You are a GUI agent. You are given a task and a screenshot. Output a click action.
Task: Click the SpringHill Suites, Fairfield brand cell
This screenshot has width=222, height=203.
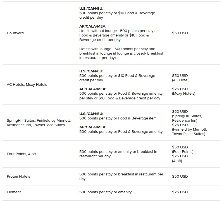pyautogui.click(x=39, y=123)
